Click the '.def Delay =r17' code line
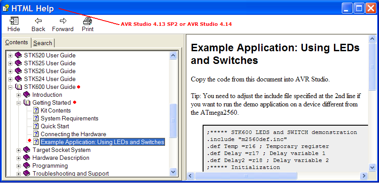 click(x=266, y=154)
